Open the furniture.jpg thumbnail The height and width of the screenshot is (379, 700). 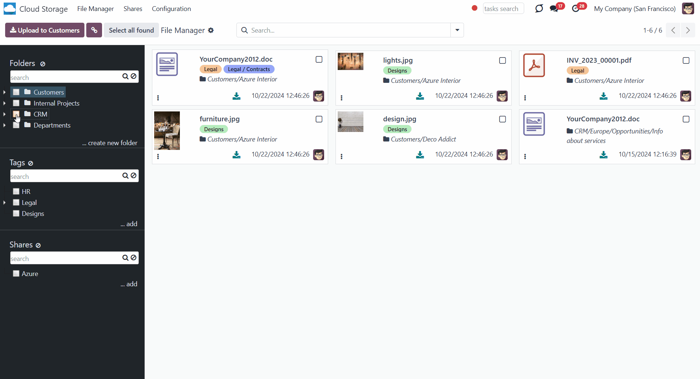(x=167, y=130)
